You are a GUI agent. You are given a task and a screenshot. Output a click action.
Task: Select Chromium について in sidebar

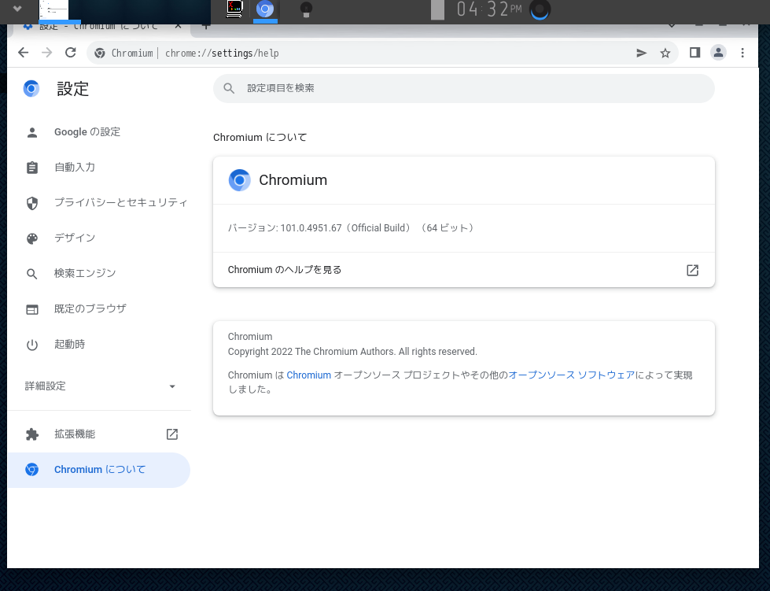click(x=98, y=470)
